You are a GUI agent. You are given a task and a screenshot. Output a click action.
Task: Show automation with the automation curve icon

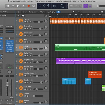point(50,12)
